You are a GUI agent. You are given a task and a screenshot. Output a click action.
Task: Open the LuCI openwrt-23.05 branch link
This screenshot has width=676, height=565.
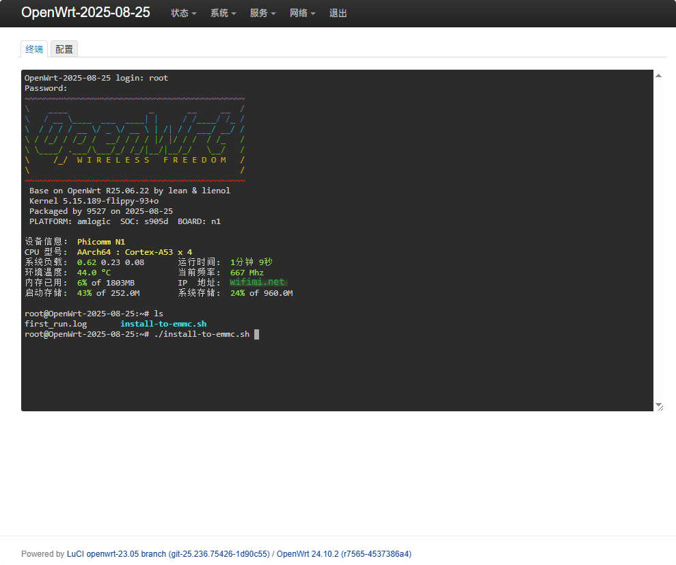tap(168, 554)
